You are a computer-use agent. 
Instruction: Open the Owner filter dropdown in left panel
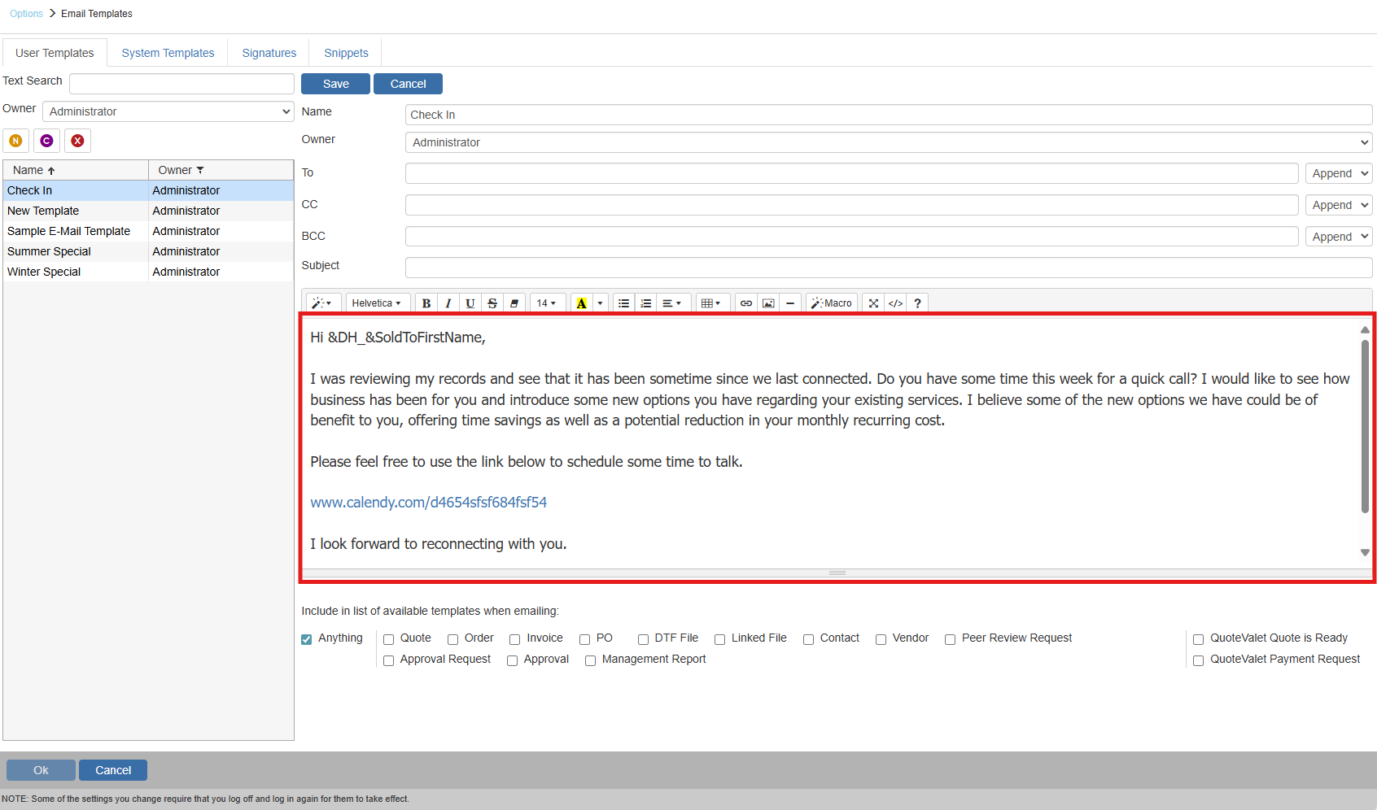click(168, 111)
